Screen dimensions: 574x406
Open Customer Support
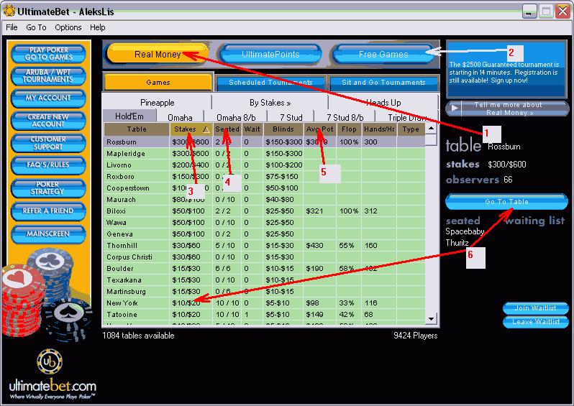click(48, 143)
